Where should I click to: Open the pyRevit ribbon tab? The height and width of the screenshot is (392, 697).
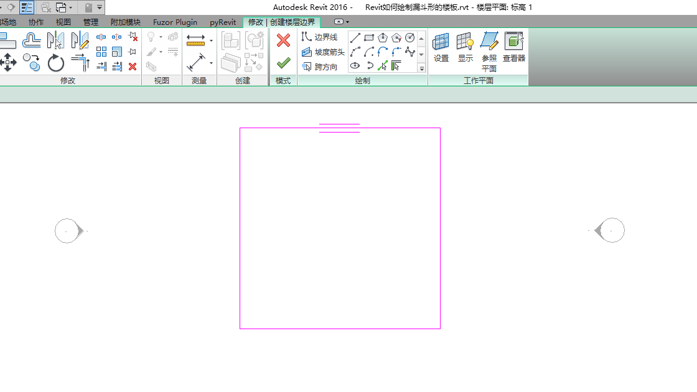tap(222, 21)
